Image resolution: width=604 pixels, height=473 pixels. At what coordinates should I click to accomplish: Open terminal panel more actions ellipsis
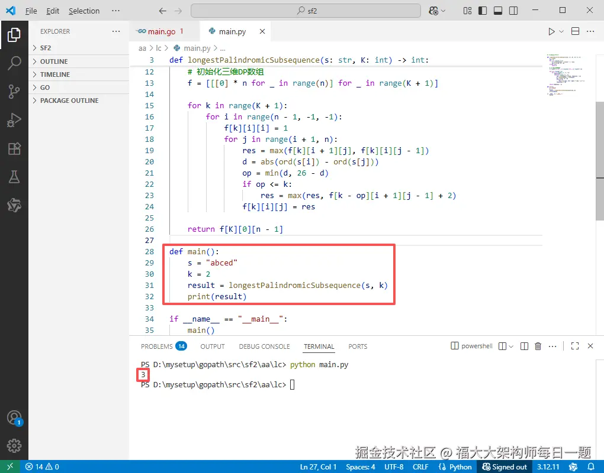click(x=552, y=346)
